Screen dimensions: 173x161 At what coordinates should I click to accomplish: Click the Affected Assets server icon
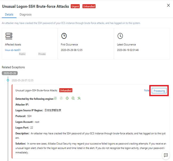(9, 36)
